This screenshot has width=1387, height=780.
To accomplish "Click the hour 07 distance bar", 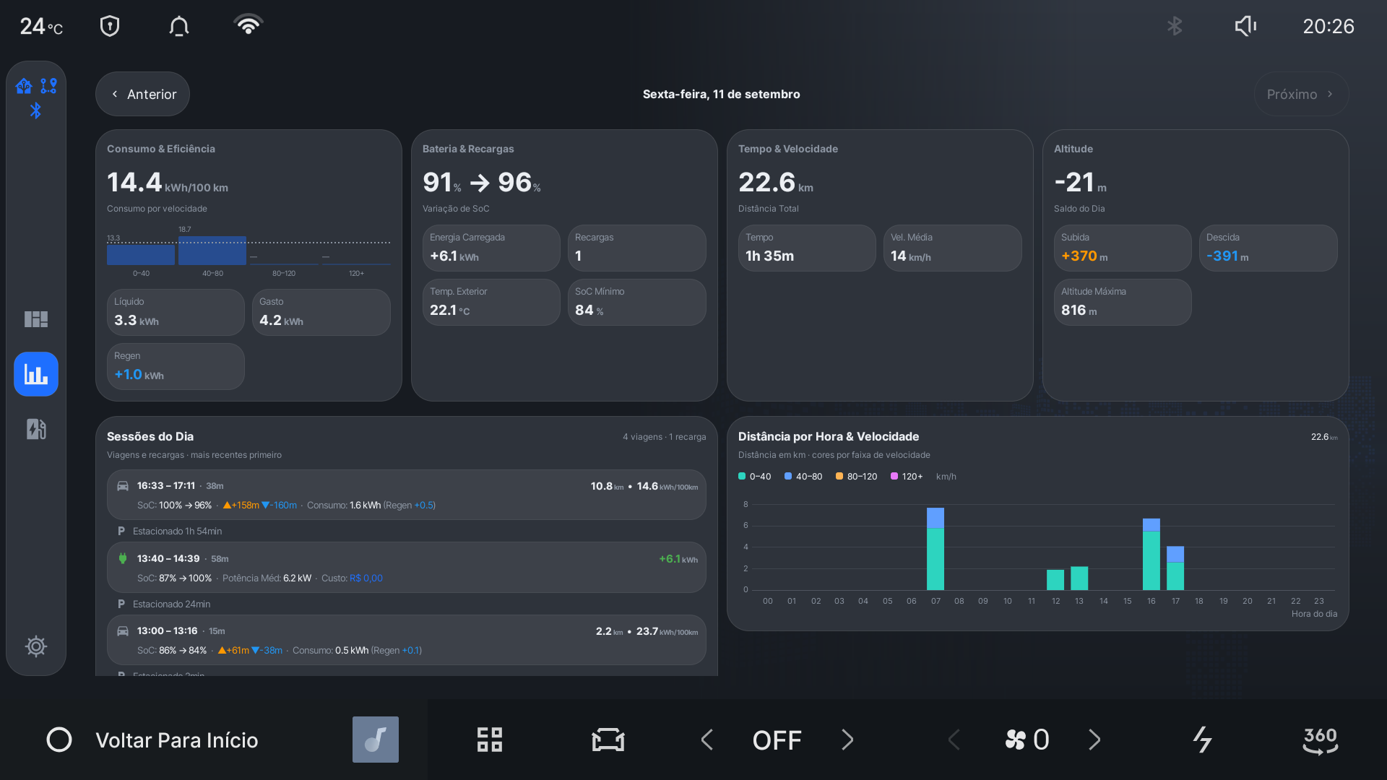I will (x=936, y=549).
